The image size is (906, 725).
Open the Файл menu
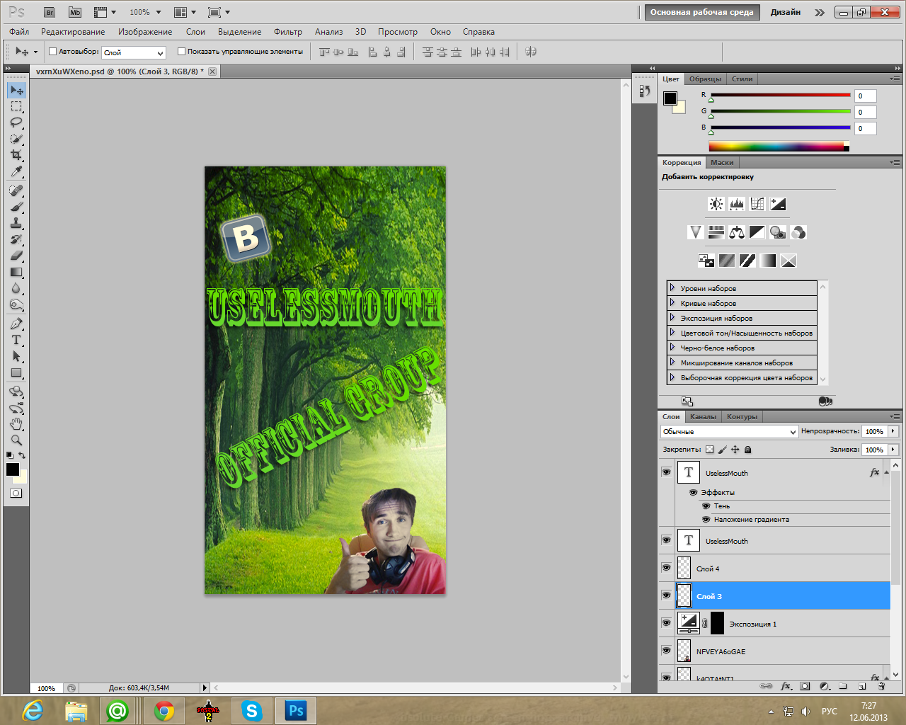click(x=19, y=32)
